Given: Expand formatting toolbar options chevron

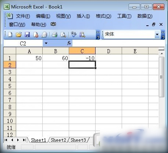Looking at the screenshot, I should coord(163,35).
